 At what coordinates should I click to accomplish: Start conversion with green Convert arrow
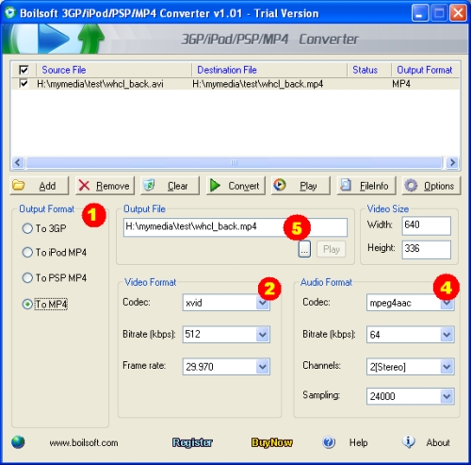coord(235,186)
